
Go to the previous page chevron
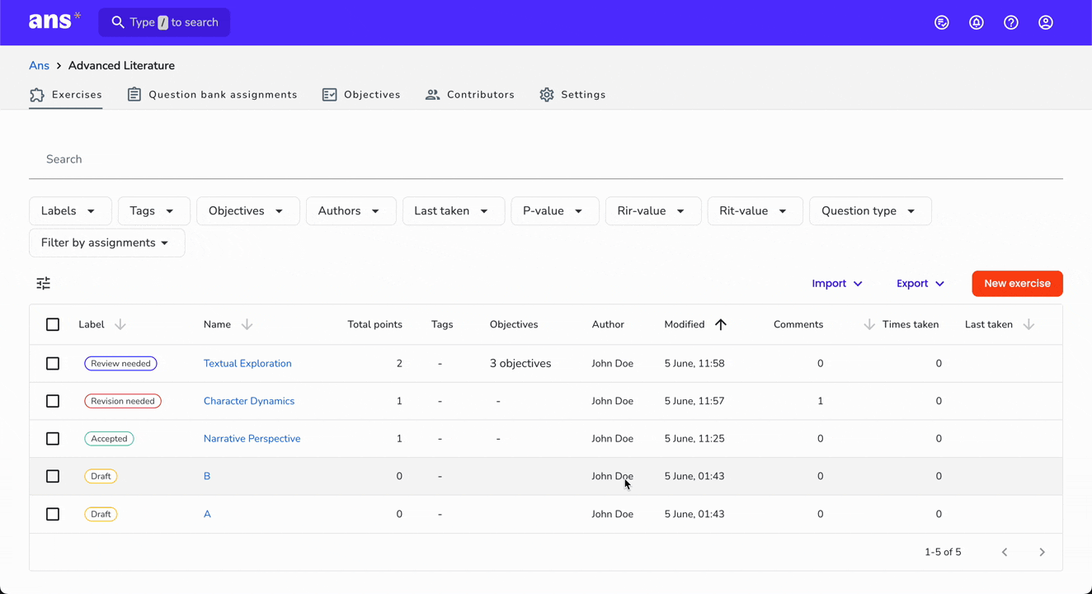point(1005,552)
